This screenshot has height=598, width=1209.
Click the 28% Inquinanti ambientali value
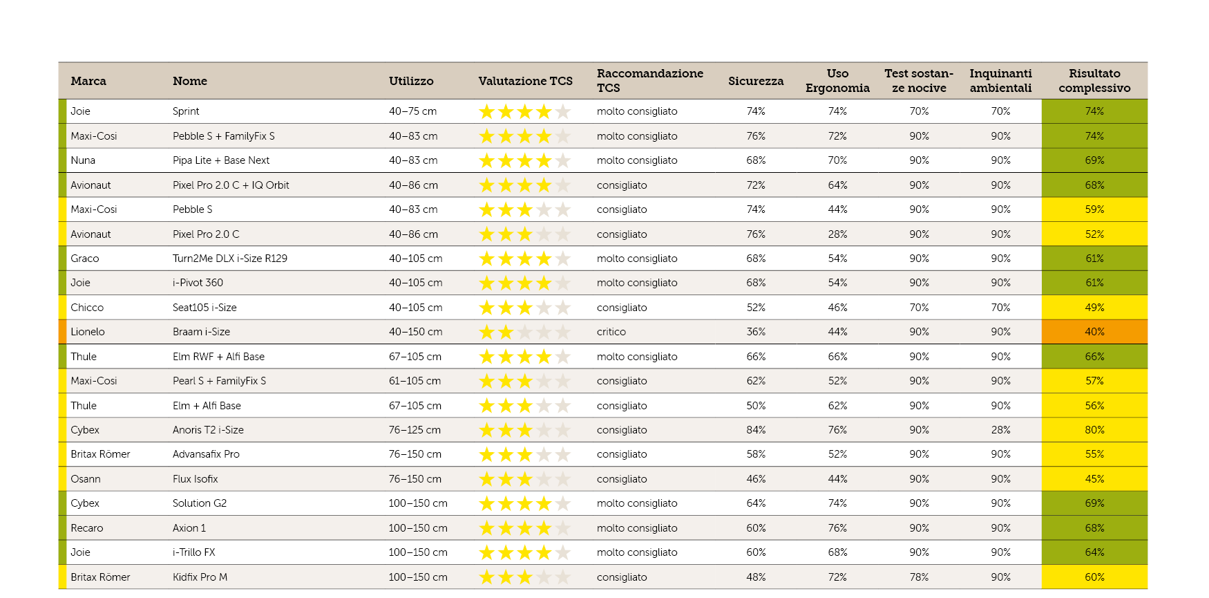click(x=1000, y=430)
